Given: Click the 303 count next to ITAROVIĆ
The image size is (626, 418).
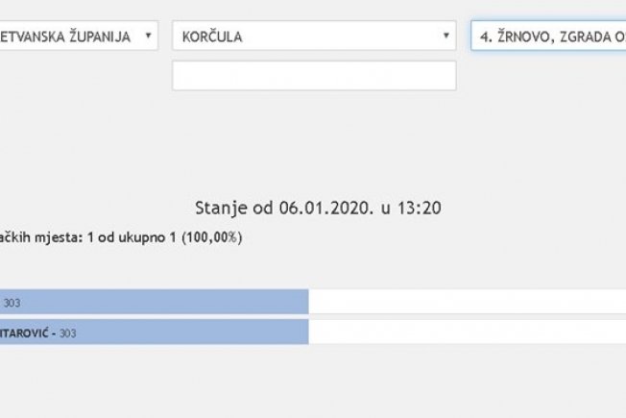Looking at the screenshot, I should click(x=67, y=333).
